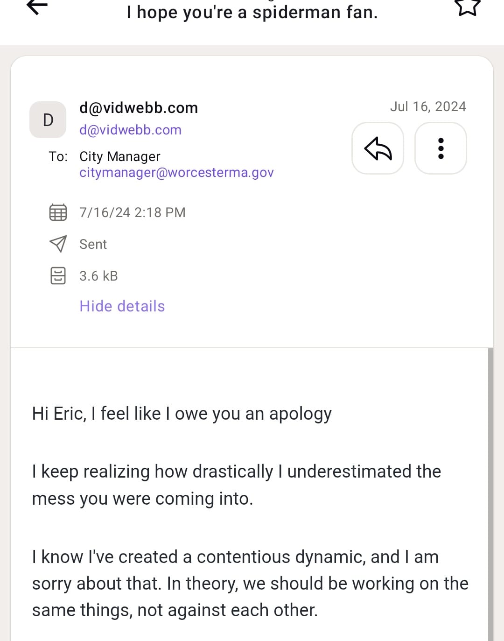Screen dimensions: 504x641
Task: Tap the email subject title text
Action: point(252,12)
